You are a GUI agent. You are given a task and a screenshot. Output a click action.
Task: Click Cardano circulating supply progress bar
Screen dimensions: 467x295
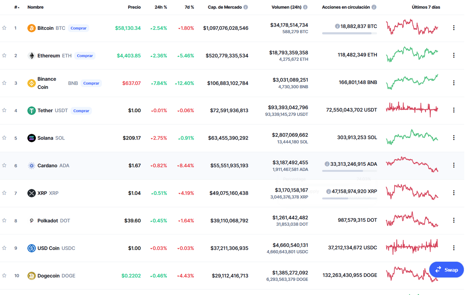tap(349, 171)
